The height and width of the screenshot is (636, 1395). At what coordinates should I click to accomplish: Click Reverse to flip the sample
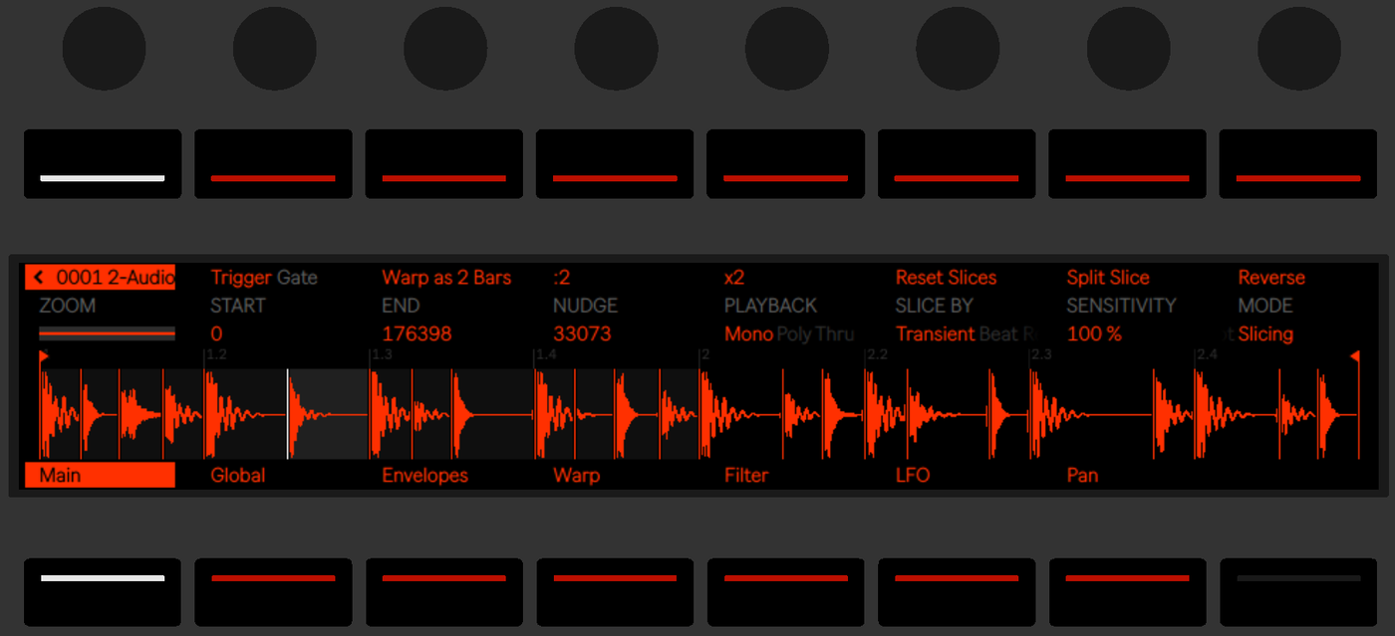(x=1271, y=278)
